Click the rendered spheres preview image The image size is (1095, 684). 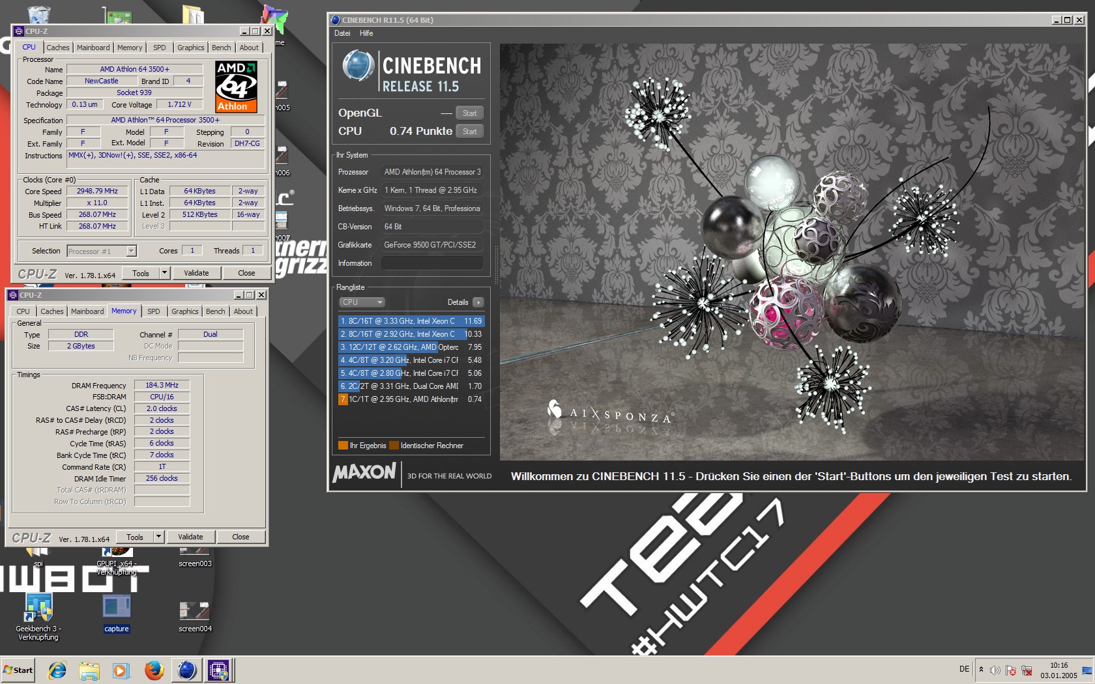[792, 251]
